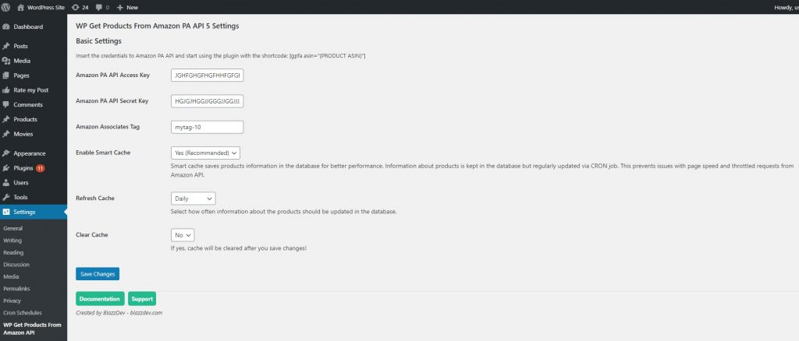Open the Plugins menu item

33,168
